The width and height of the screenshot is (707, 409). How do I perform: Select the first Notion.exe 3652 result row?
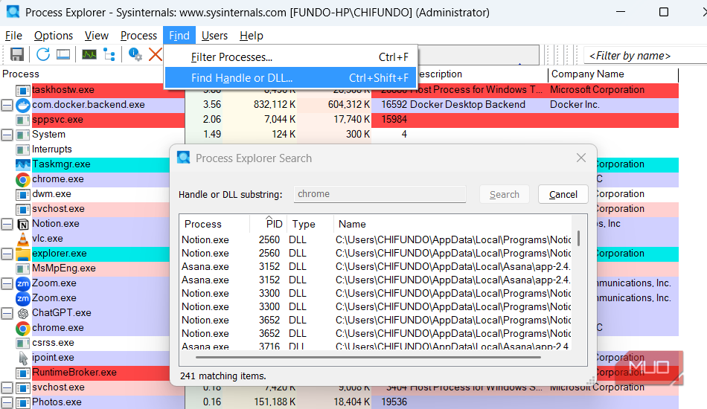pyautogui.click(x=376, y=320)
